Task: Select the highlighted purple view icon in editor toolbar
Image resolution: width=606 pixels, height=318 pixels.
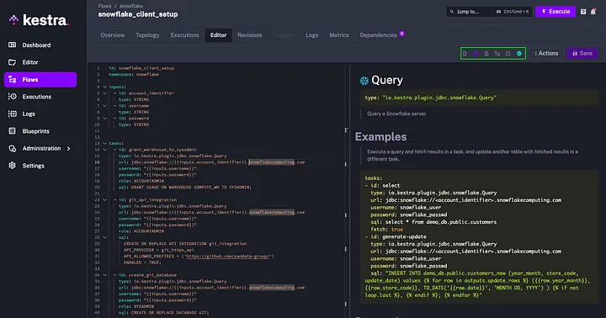Action: click(476, 53)
